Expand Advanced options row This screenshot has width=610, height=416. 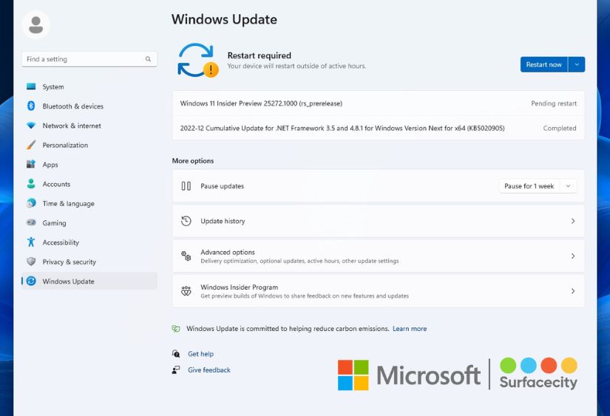click(378, 256)
